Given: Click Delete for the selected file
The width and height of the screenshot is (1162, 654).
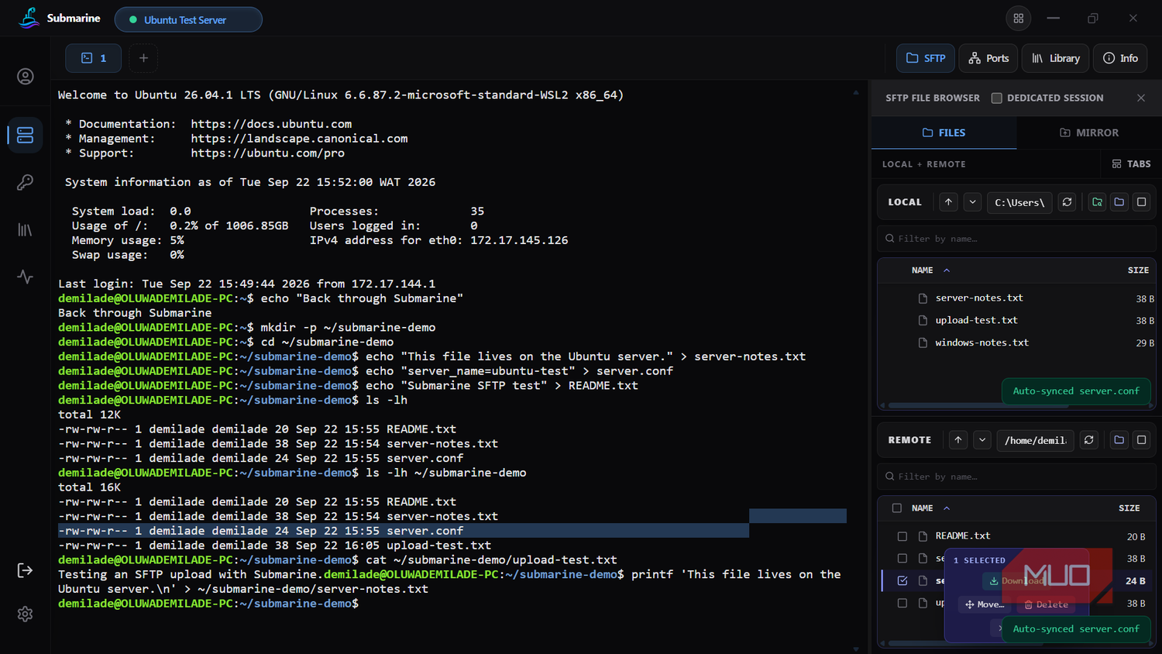Looking at the screenshot, I should (x=1046, y=604).
